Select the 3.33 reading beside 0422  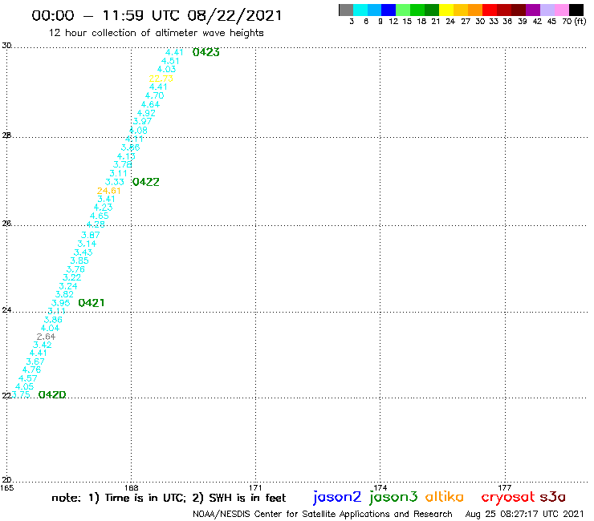[x=115, y=182]
